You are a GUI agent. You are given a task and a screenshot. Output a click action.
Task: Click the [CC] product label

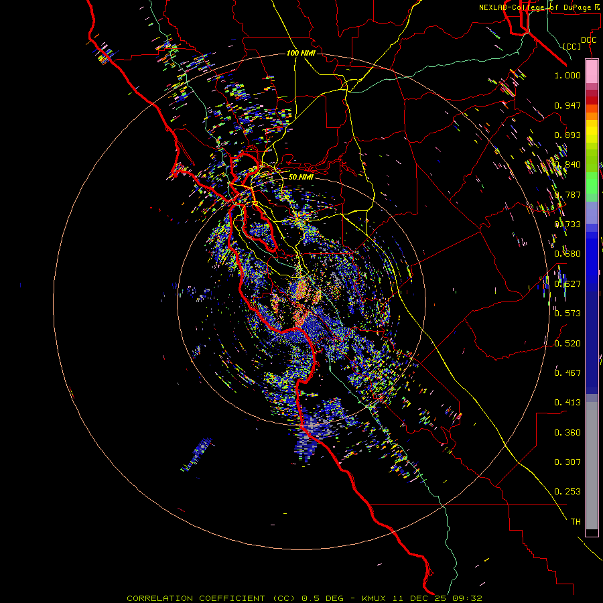click(x=572, y=46)
